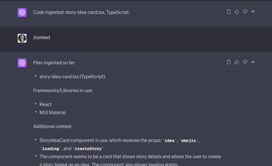Click ChatGPT avatar beside 'Files ingested so far'
272x166 pixels.
point(22,63)
